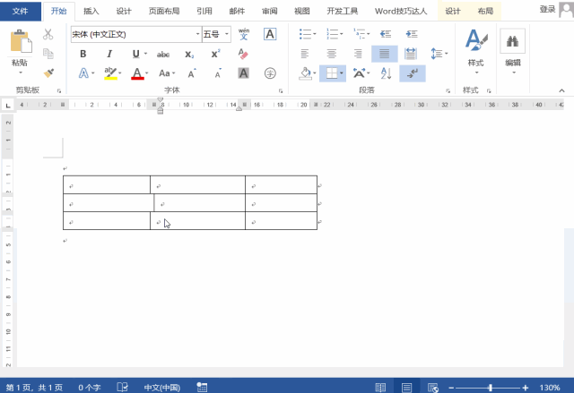Viewport: 574px width, 393px height.
Task: Switch to Web Layout view icon
Action: click(x=432, y=387)
